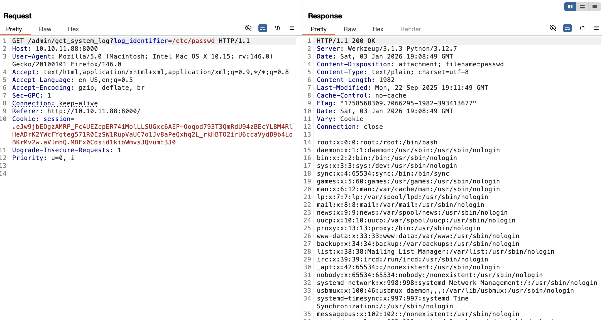Switch to combined tabbed layout icon
The height and width of the screenshot is (320, 602).
click(594, 7)
